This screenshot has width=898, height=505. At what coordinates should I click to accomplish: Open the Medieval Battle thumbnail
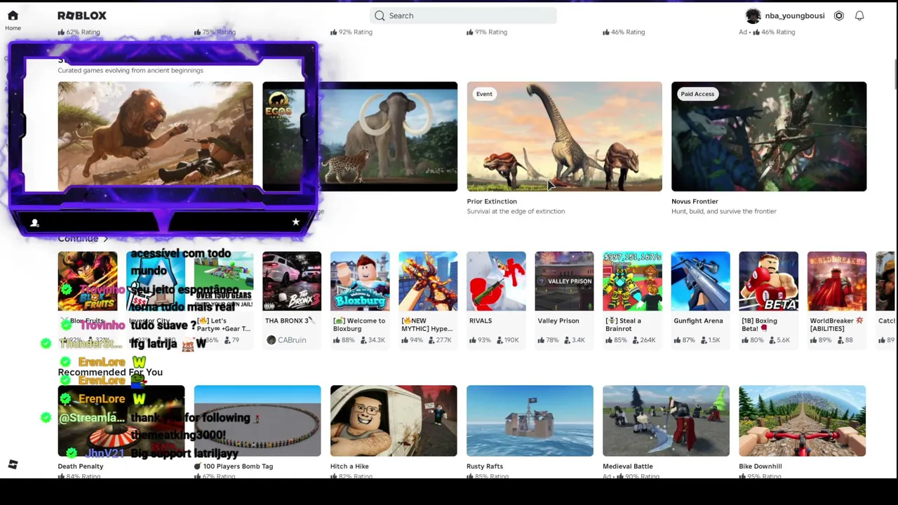point(666,421)
